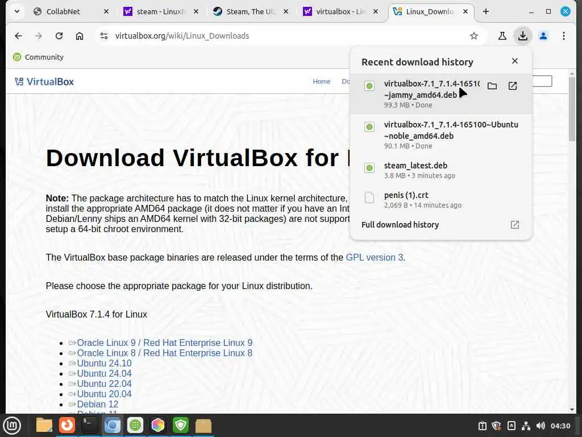Open the Linux Mint start menu
The width and height of the screenshot is (582, 437).
(x=12, y=425)
